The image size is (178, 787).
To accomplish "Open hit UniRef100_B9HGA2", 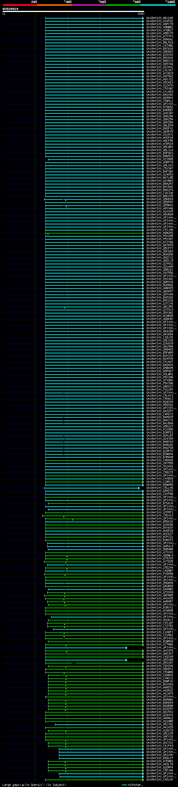I will 160,39.
